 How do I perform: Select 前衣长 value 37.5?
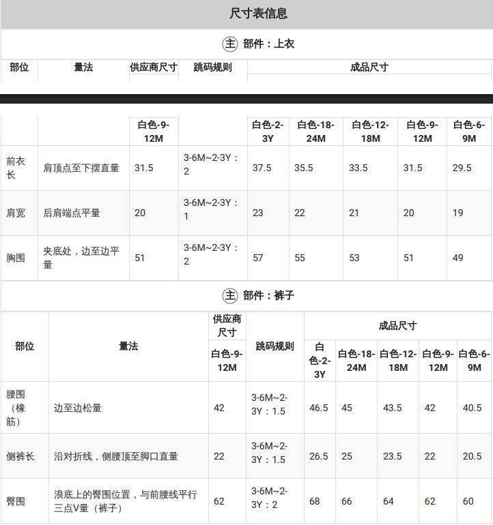pos(262,168)
